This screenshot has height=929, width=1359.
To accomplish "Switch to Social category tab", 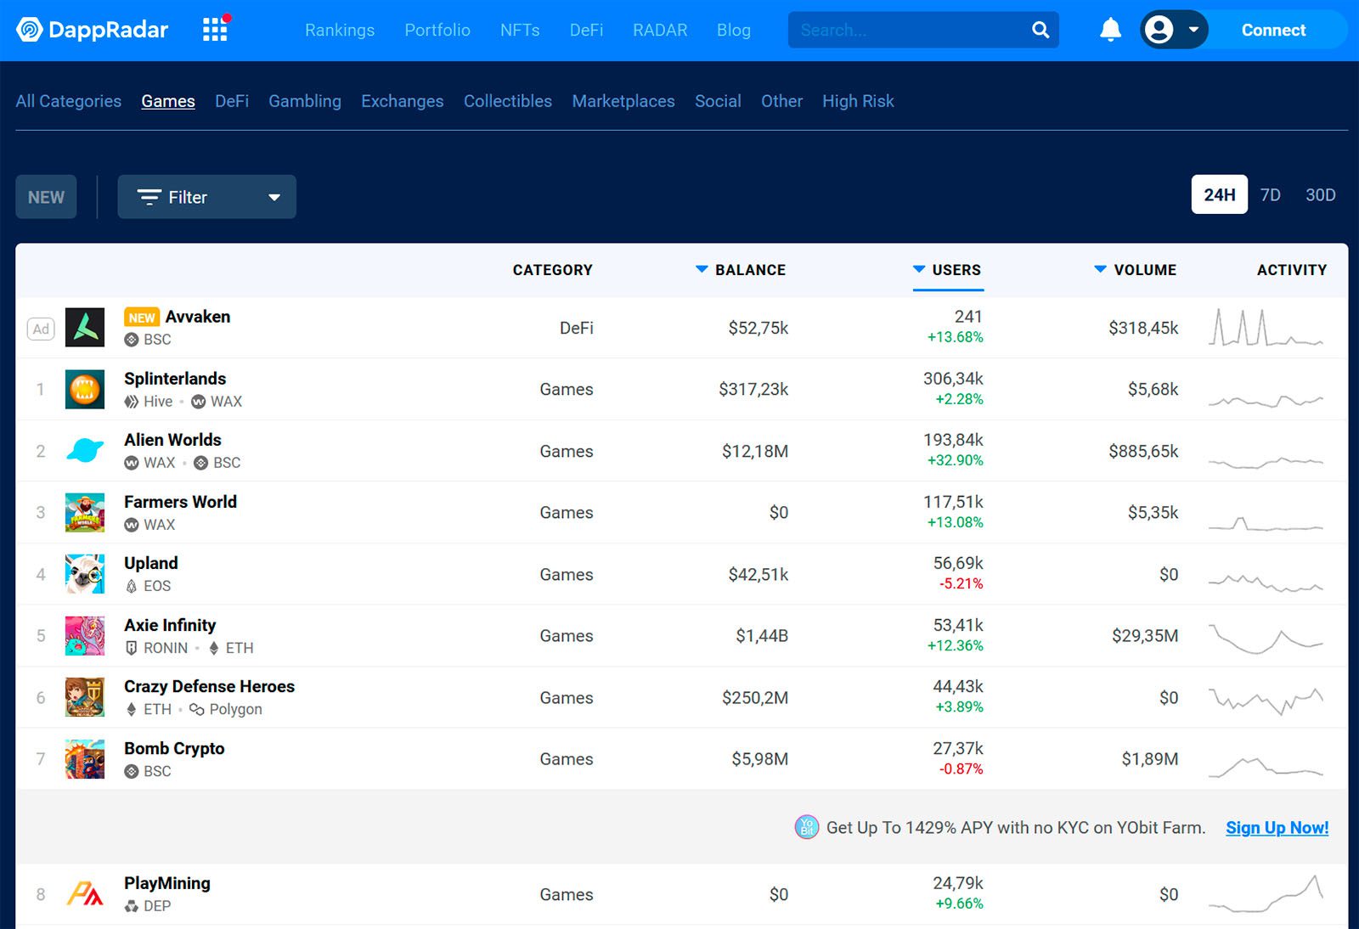I will tap(718, 101).
